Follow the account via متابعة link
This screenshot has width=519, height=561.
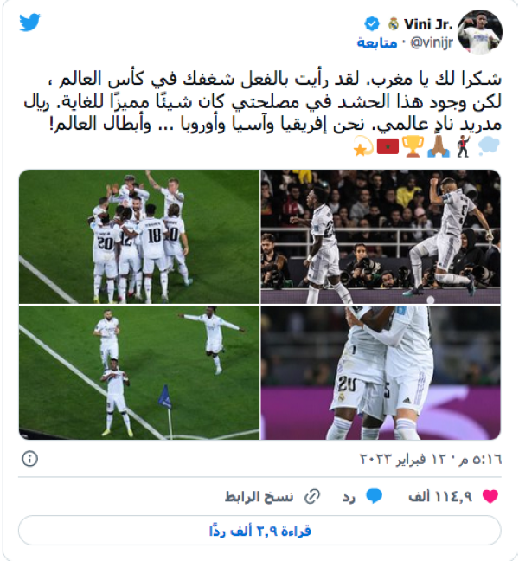point(377,43)
